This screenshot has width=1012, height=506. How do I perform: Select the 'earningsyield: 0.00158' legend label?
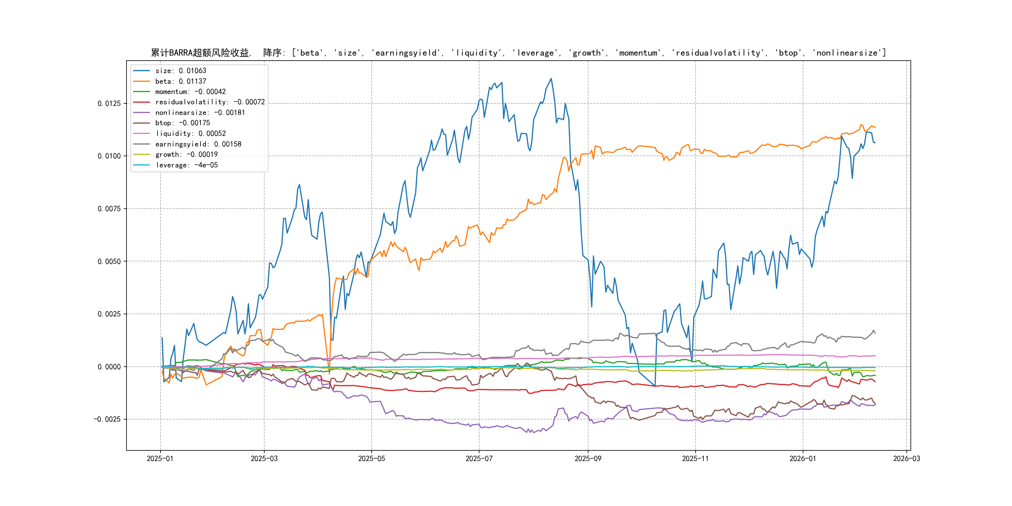coord(198,144)
